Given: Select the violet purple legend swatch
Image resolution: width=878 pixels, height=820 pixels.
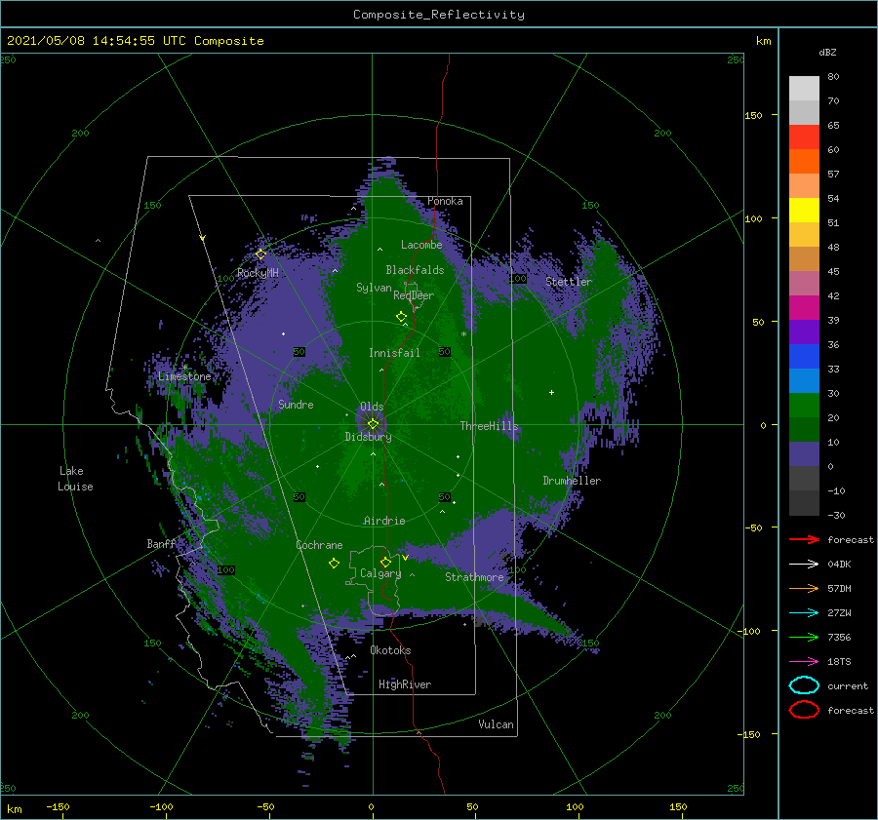Looking at the screenshot, I should pos(804,332).
